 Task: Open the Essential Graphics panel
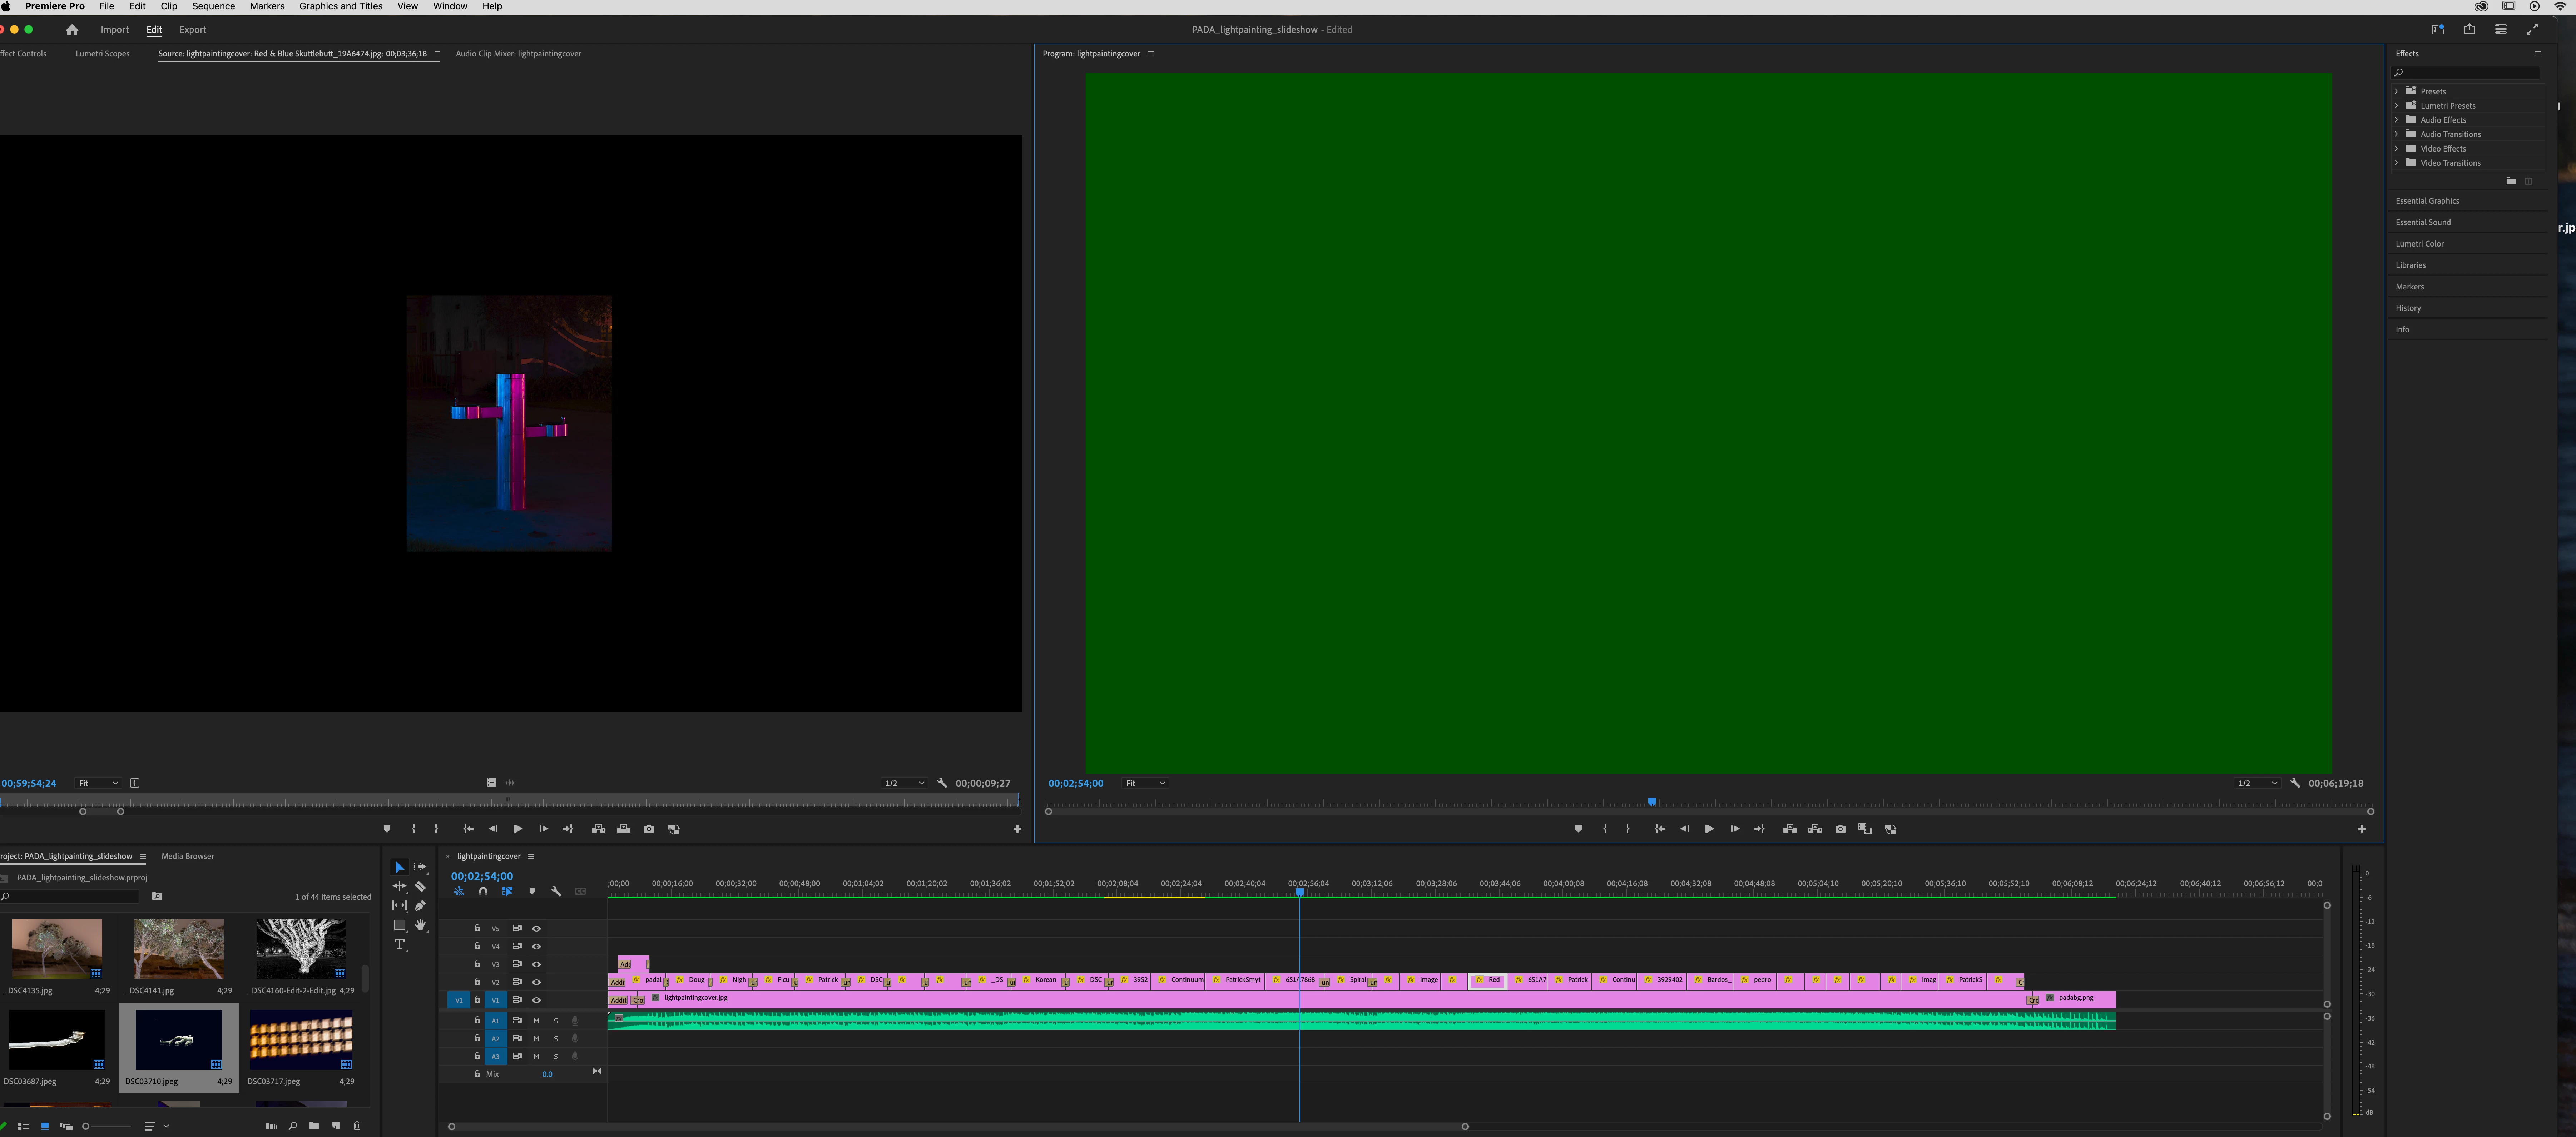[2427, 201]
